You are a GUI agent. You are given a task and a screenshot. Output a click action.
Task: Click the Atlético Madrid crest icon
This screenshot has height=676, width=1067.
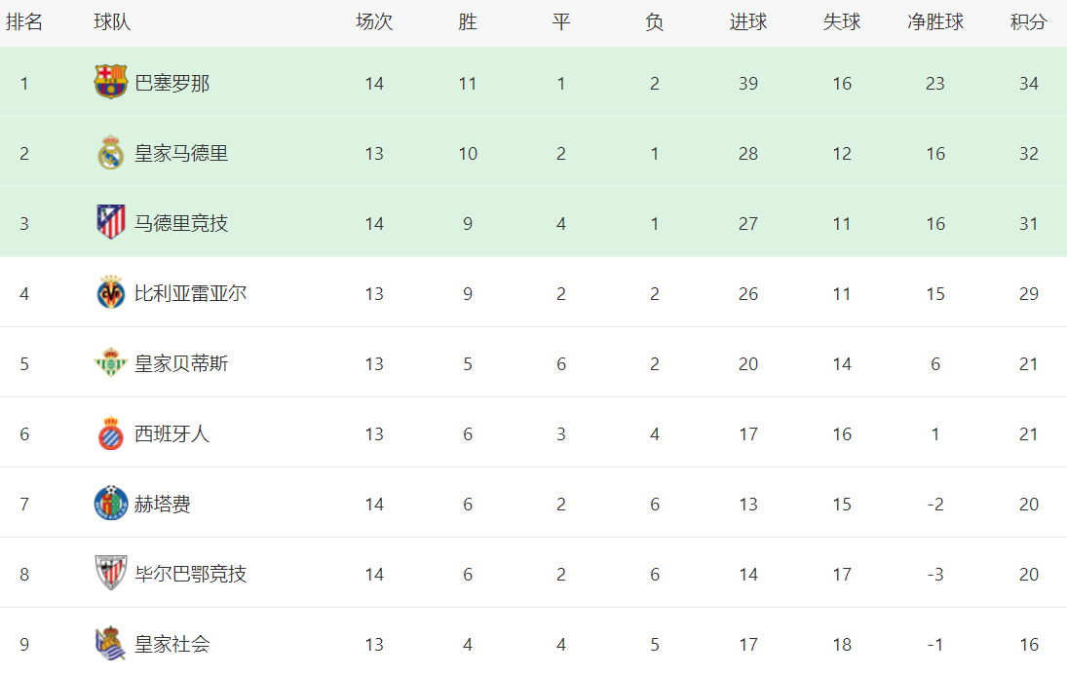coord(111,223)
